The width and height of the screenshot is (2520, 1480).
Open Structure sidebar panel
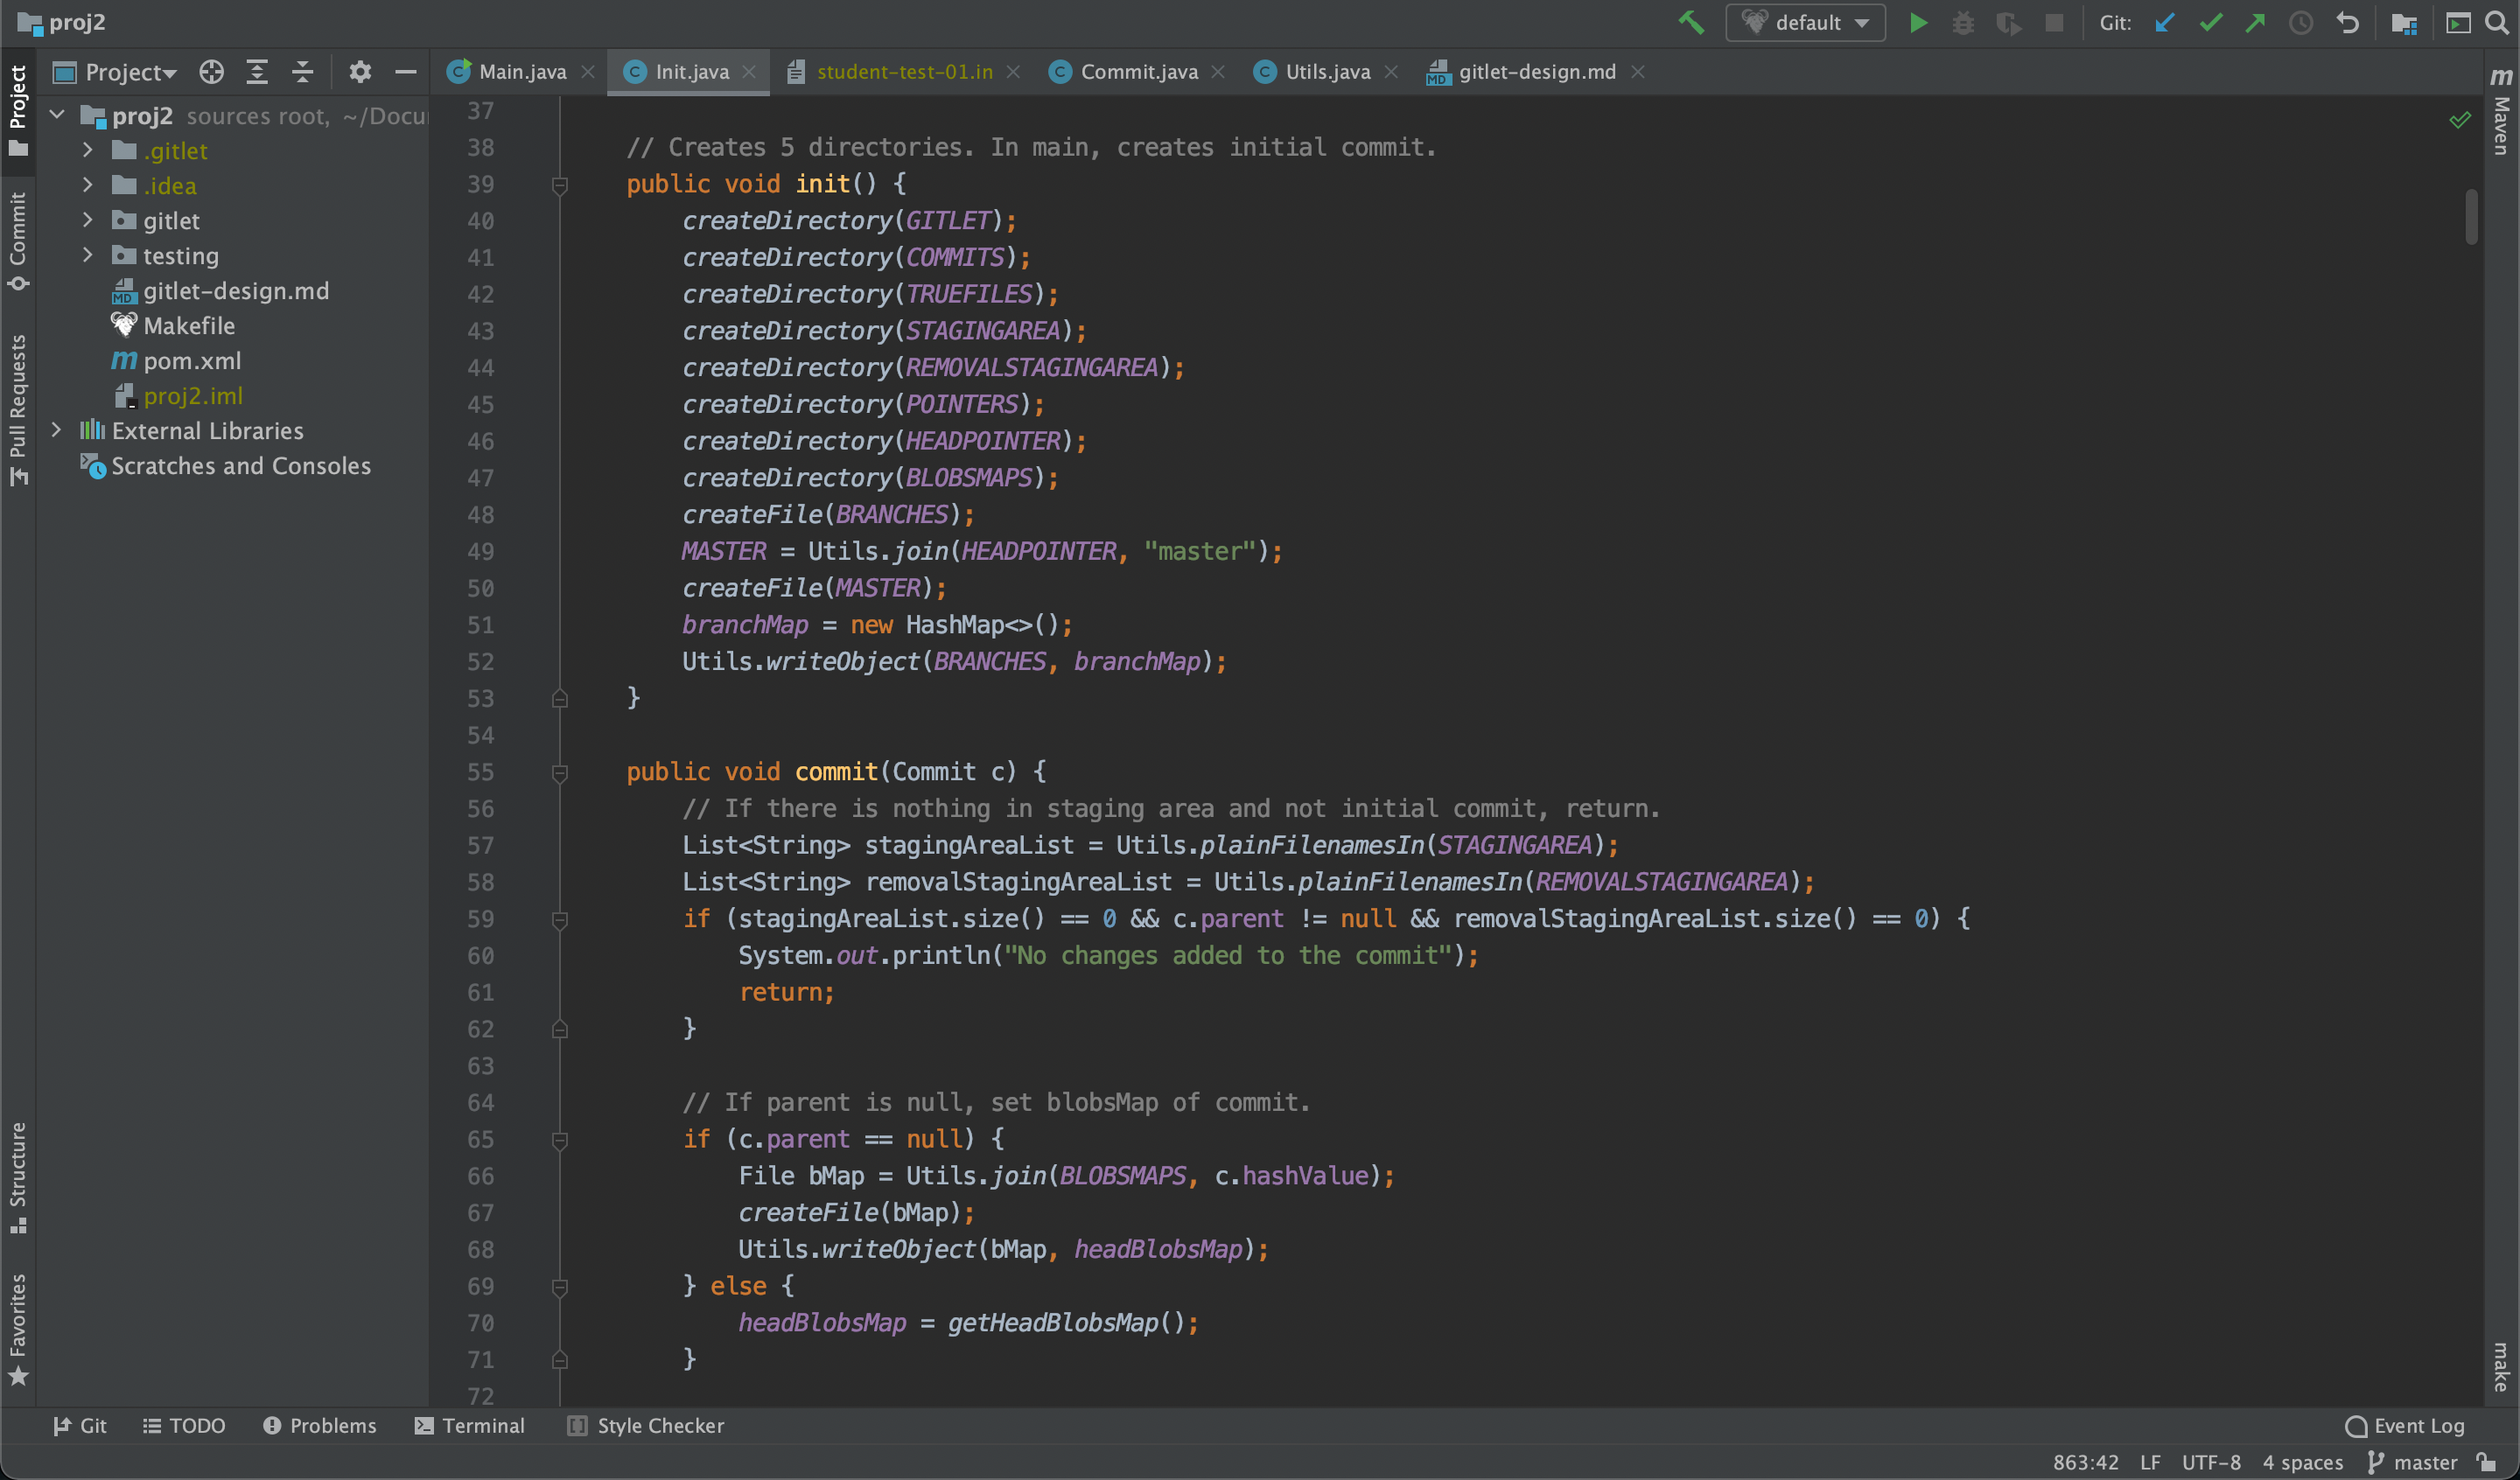click(18, 1178)
